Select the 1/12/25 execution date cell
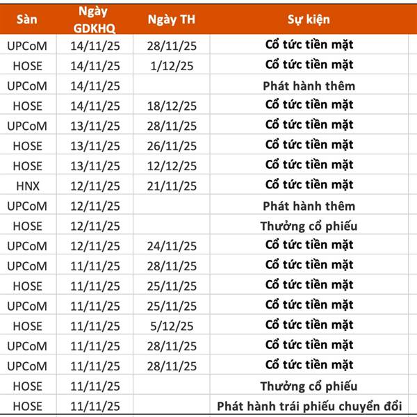This screenshot has width=417, height=417. pyautogui.click(x=172, y=65)
